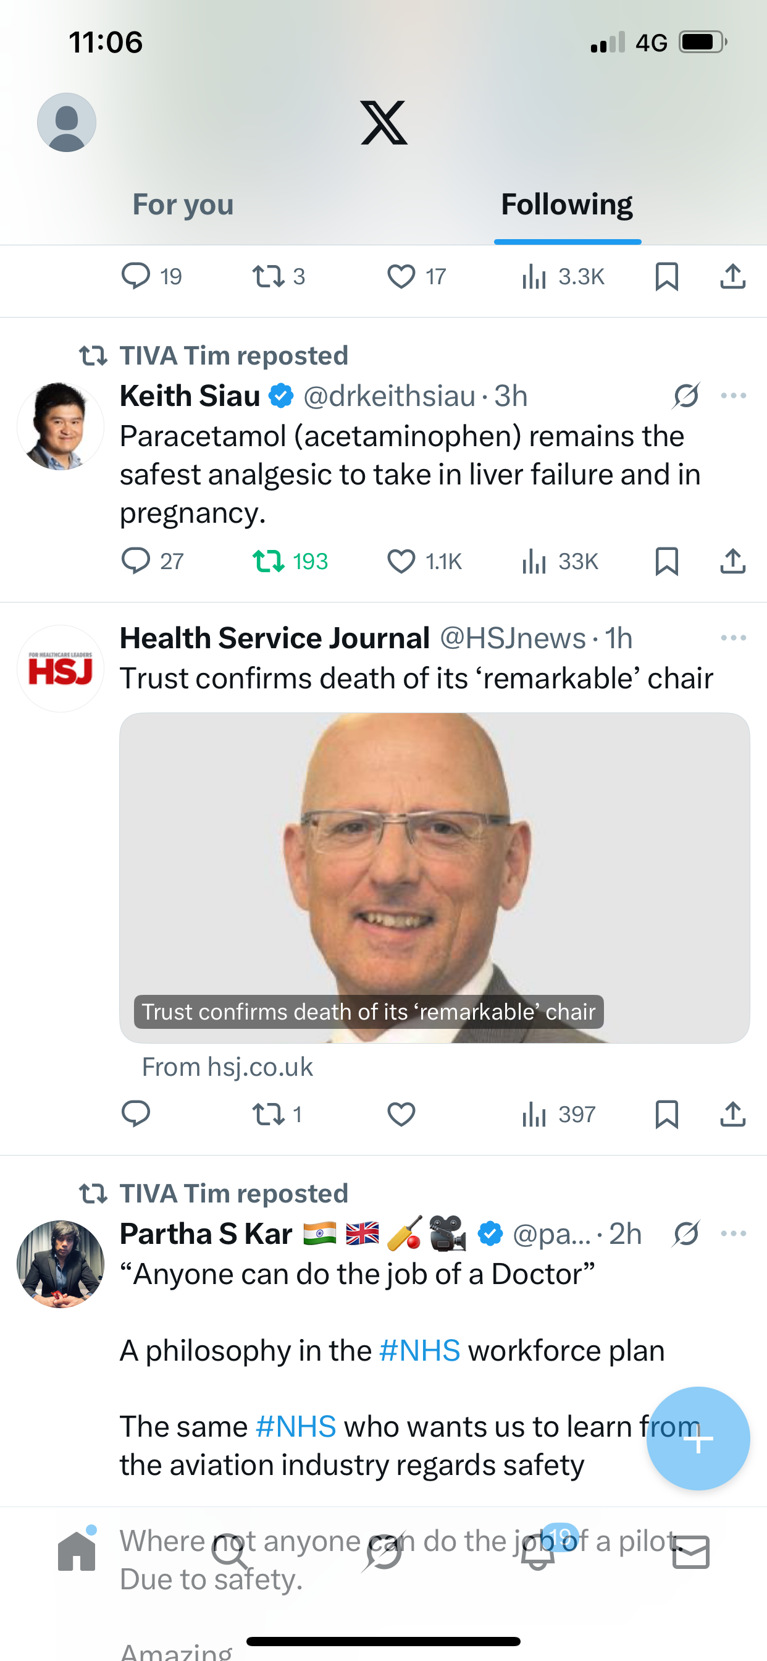Bookmark Keith Siau's post
Image resolution: width=767 pixels, height=1661 pixels.
[x=666, y=561]
